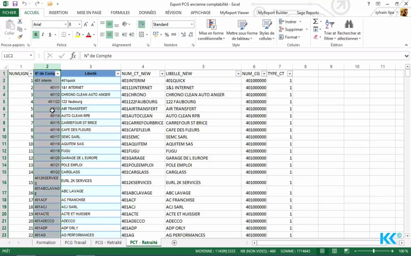Screen dimensions: 411x256
Task: Click the Supprimer cells button
Action: click(293, 29)
